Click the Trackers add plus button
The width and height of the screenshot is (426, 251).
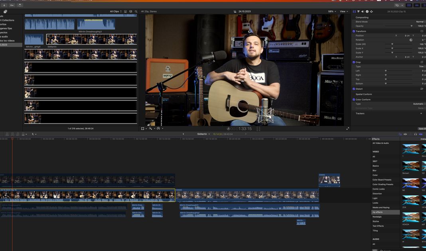421,114
